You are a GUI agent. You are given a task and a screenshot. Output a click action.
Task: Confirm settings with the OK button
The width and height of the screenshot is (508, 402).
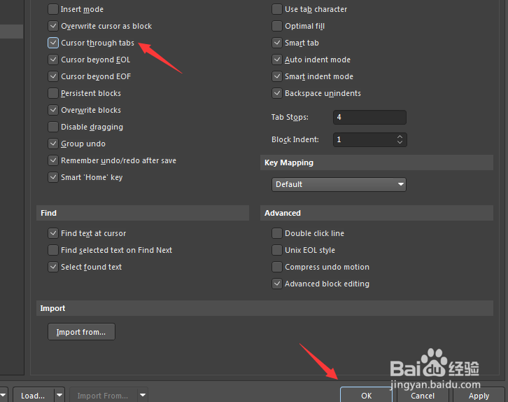(367, 395)
